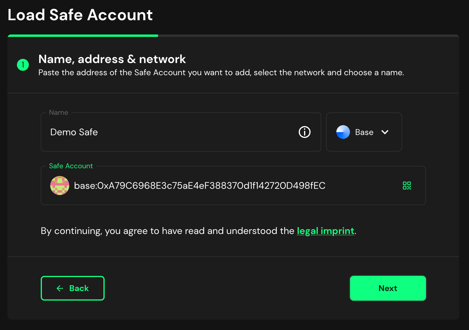The height and width of the screenshot is (330, 469).
Task: Click the base: address text
Action: pyautogui.click(x=199, y=186)
